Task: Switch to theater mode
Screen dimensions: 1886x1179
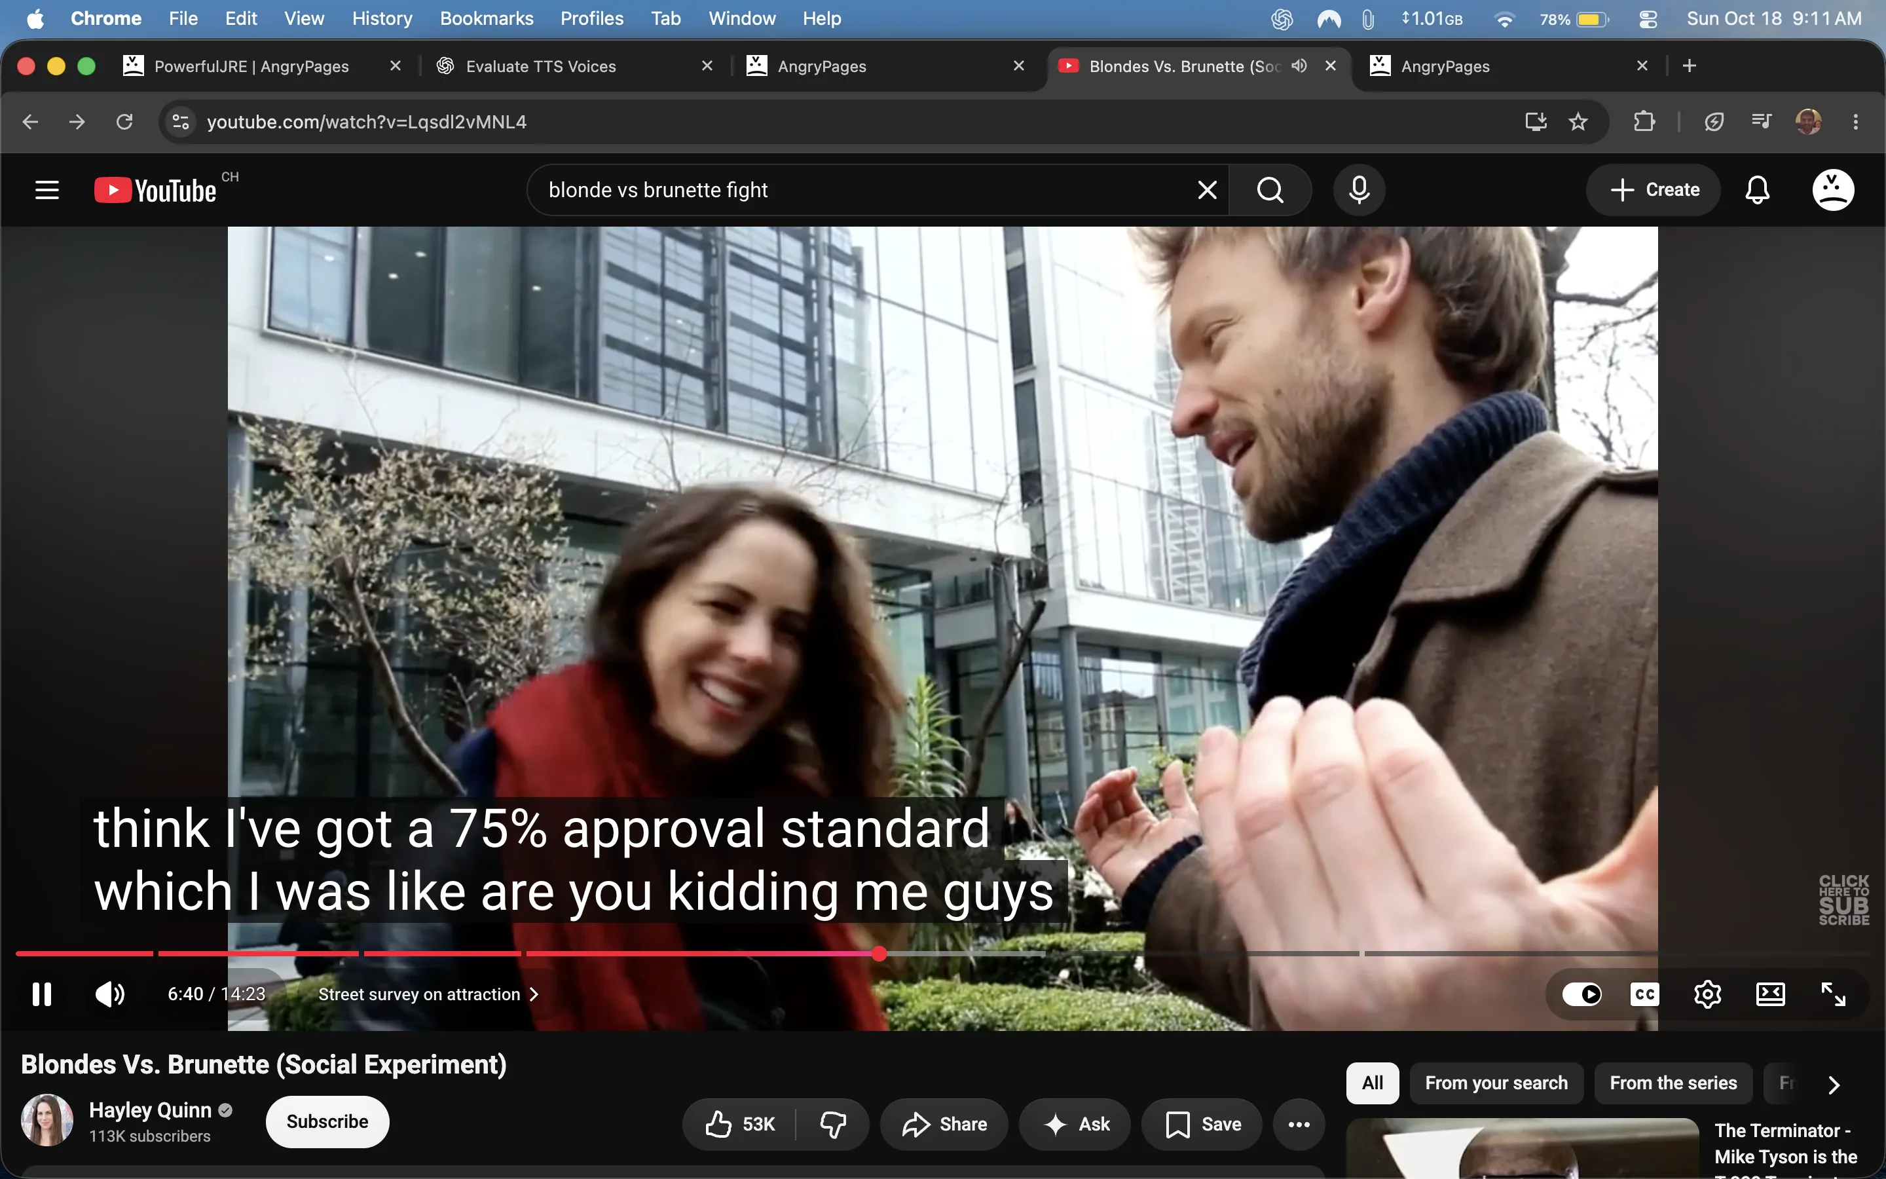Action: [1770, 994]
